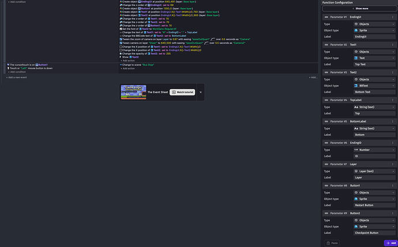Edit the Restart Button label field
This screenshot has width=398, height=247.
[x=374, y=205]
